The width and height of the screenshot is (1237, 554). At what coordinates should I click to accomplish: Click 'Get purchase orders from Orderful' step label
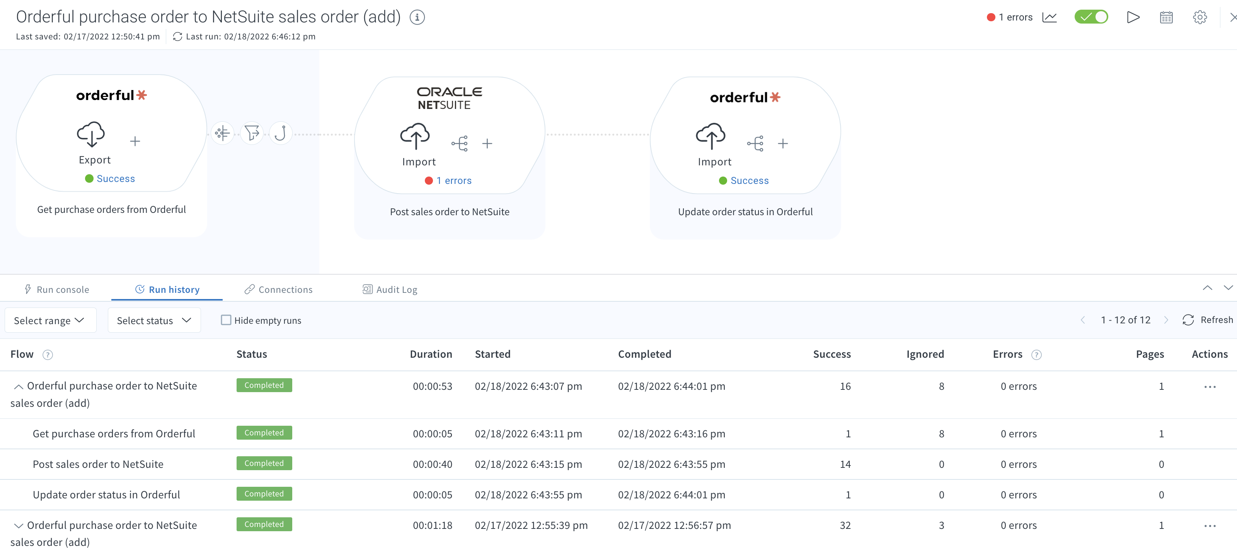pyautogui.click(x=111, y=209)
